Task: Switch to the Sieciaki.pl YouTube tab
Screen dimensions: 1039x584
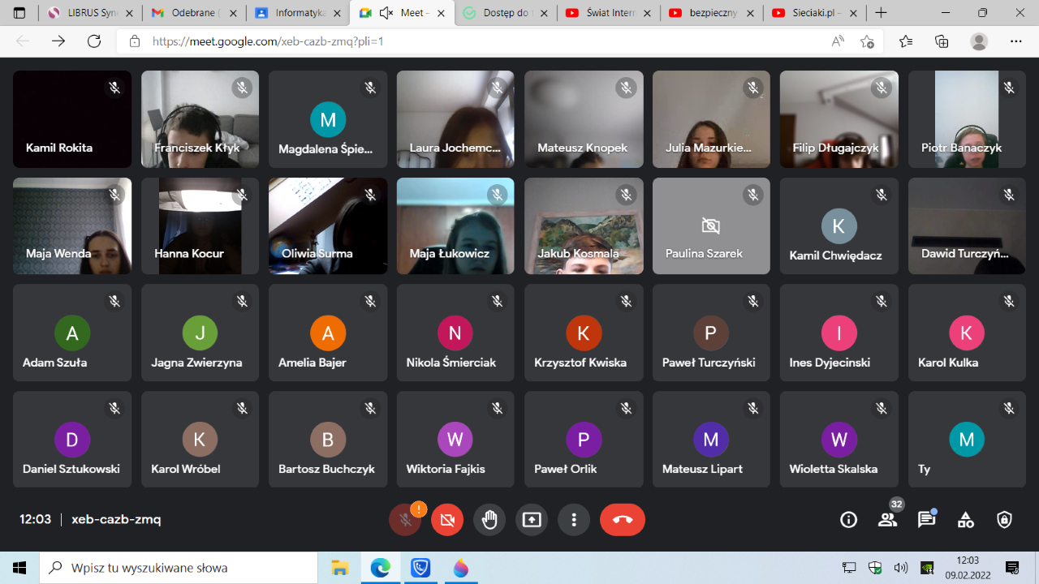Action: tap(814, 13)
